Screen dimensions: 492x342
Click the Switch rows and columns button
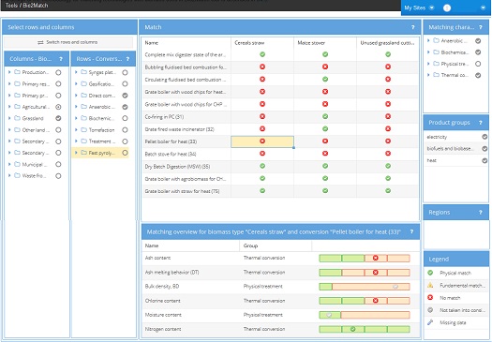[67, 42]
